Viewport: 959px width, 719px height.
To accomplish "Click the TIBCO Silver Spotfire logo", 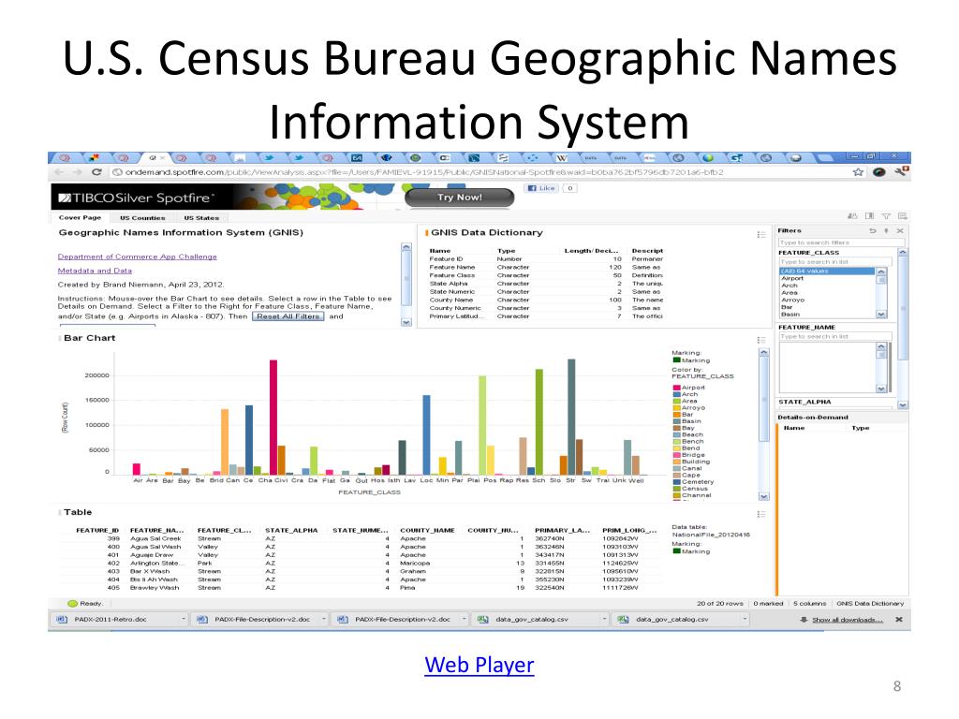I will 136,198.
